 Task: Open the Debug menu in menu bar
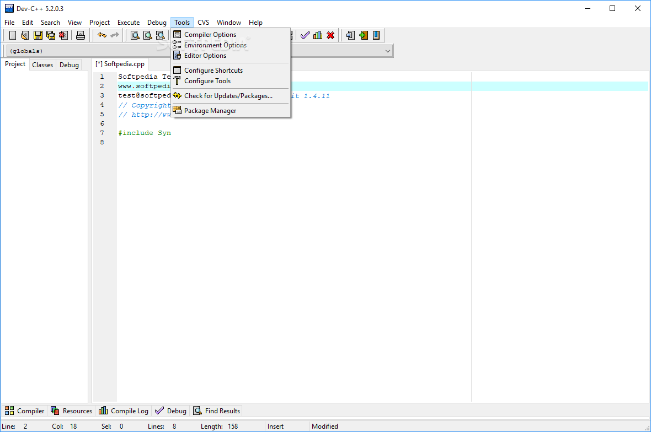[x=157, y=23]
